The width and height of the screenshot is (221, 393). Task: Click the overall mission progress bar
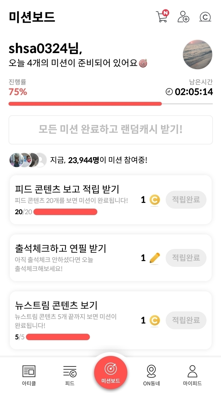coord(110,104)
